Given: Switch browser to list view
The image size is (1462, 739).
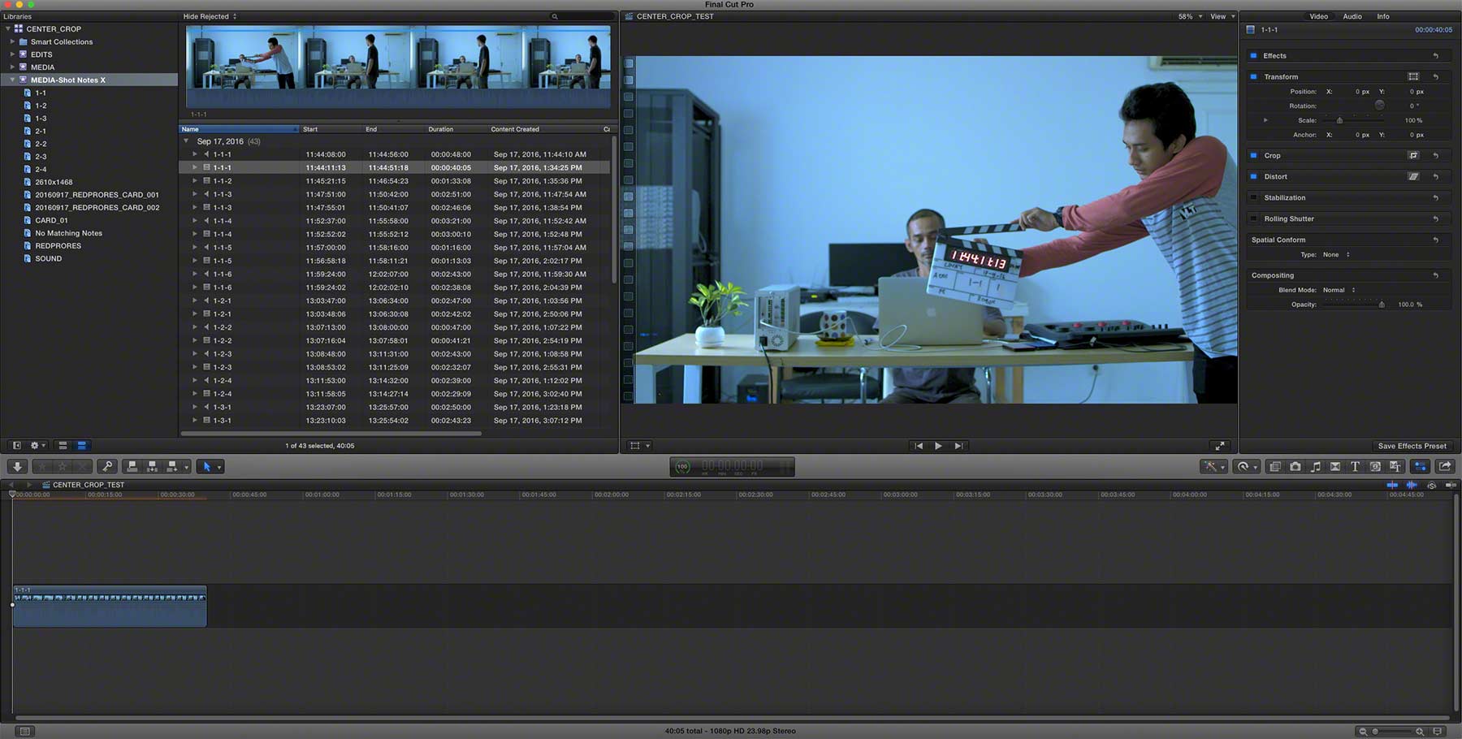Looking at the screenshot, I should 82,446.
